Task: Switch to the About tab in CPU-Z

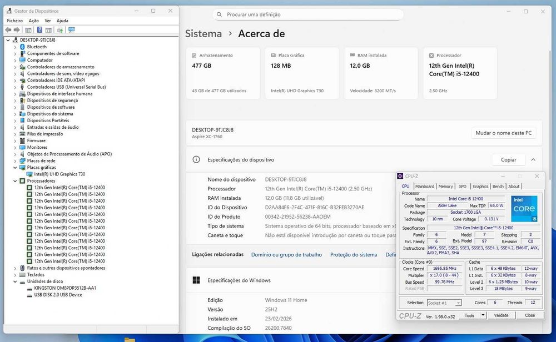Action: (x=514, y=186)
